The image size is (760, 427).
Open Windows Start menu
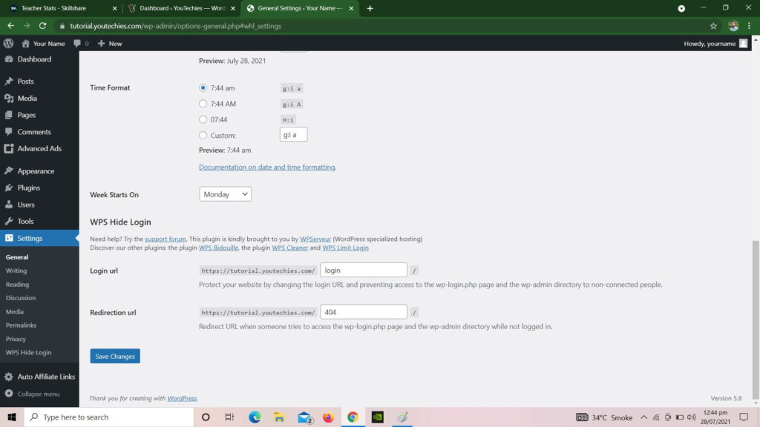(x=12, y=417)
